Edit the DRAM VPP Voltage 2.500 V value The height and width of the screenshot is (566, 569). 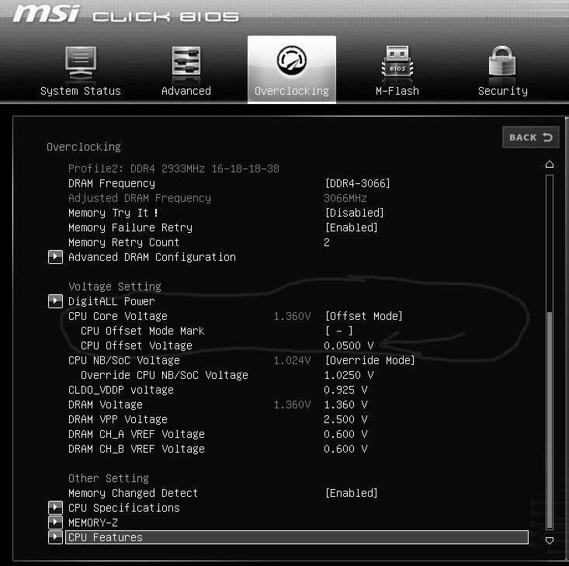(x=345, y=419)
